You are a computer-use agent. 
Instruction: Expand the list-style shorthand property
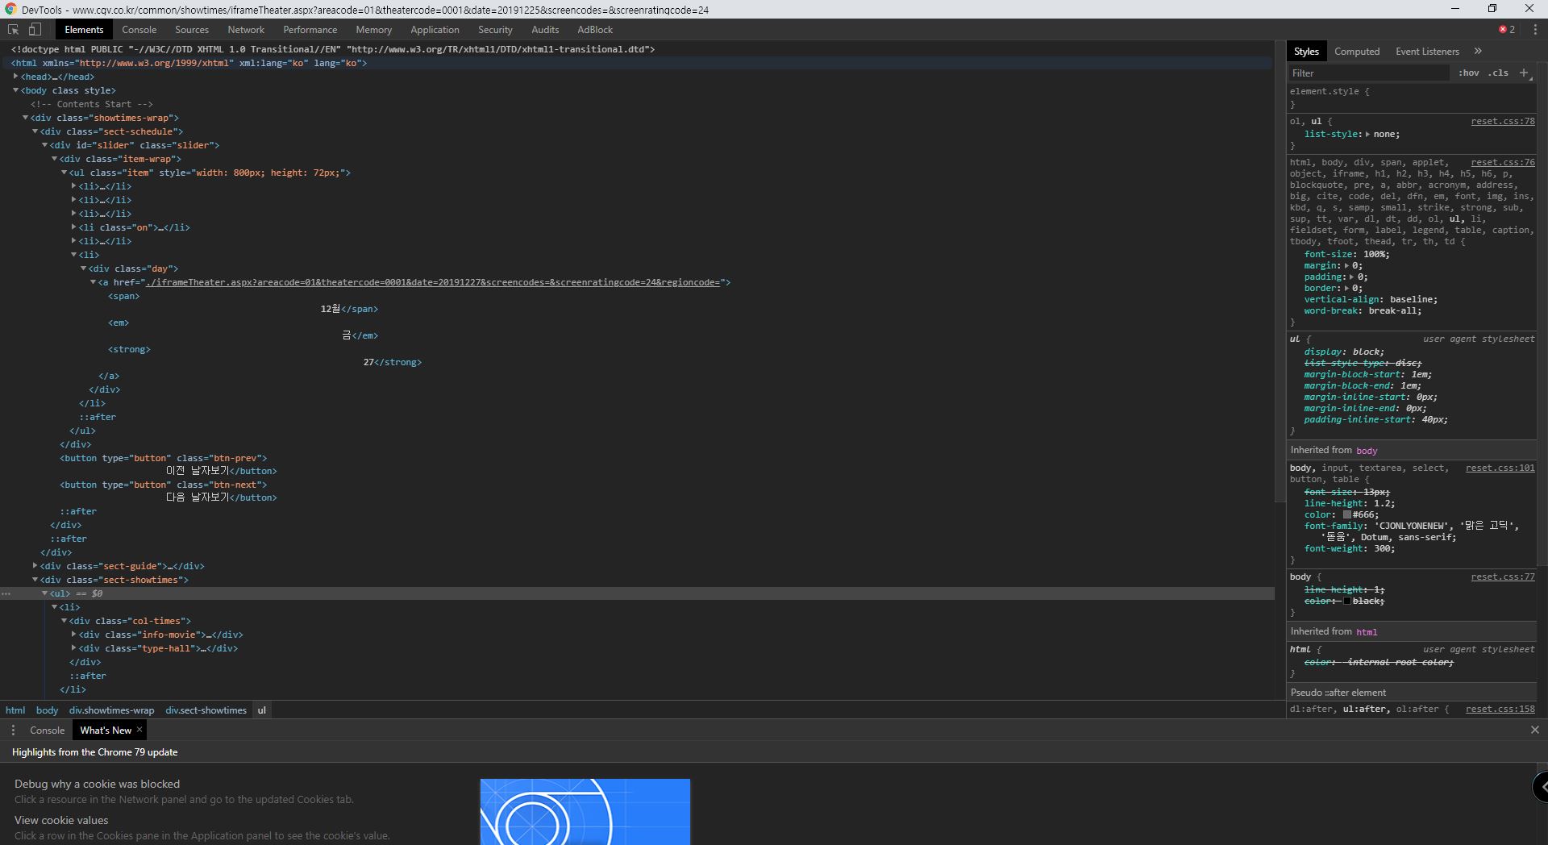point(1367,134)
